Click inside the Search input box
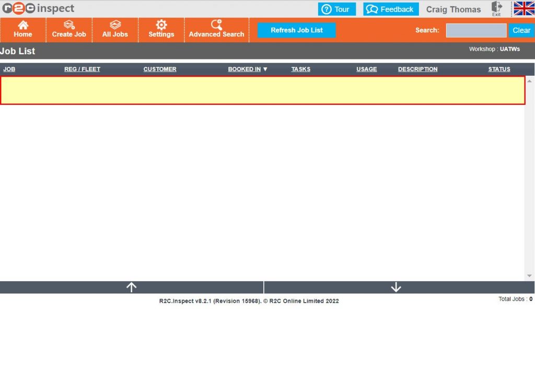535x370 pixels. (x=475, y=30)
